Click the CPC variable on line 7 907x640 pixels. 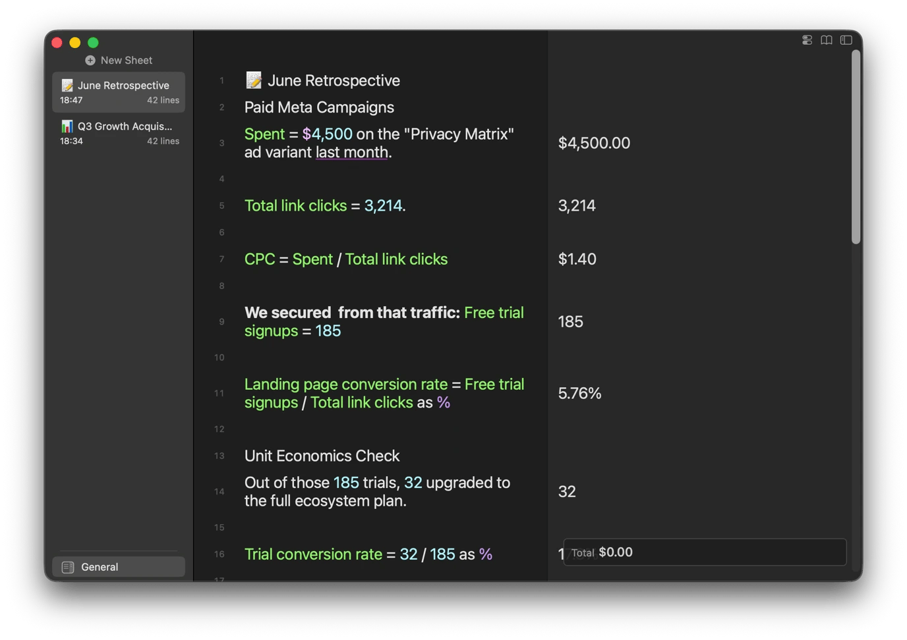[260, 259]
